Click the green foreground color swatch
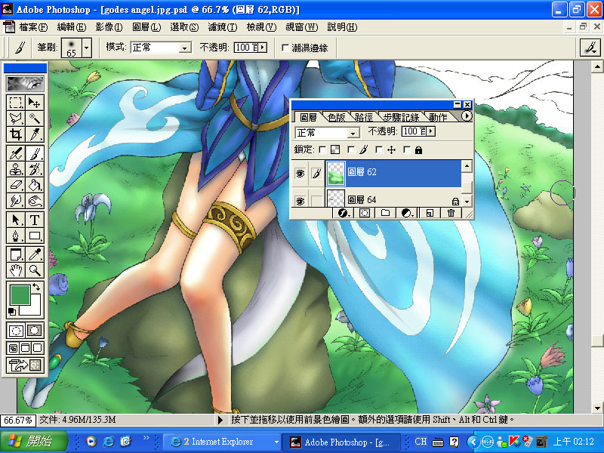 click(19, 294)
